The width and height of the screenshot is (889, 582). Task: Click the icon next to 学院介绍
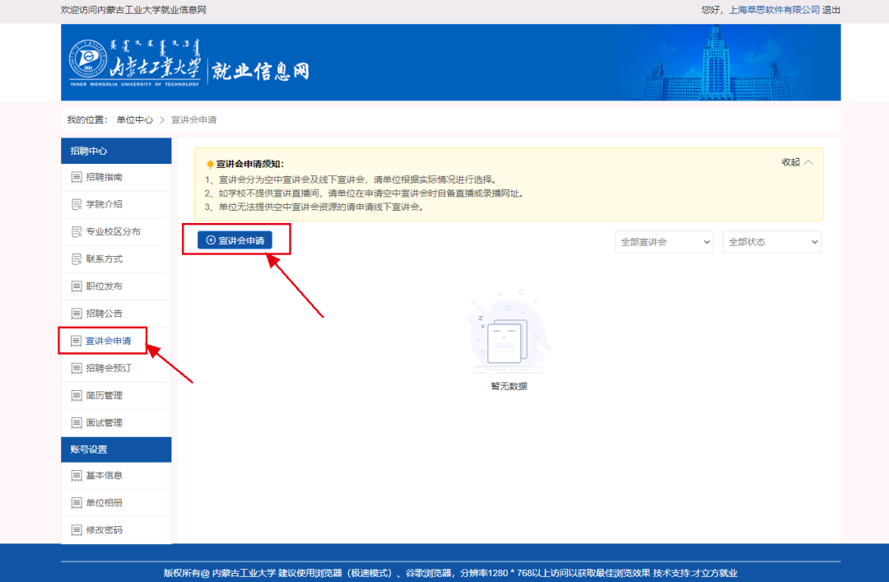tap(77, 204)
